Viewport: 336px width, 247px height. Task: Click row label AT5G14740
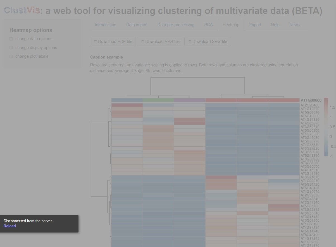click(x=310, y=231)
